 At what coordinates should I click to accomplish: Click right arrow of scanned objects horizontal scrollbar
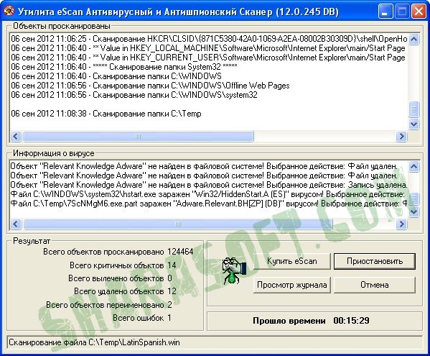pos(401,136)
